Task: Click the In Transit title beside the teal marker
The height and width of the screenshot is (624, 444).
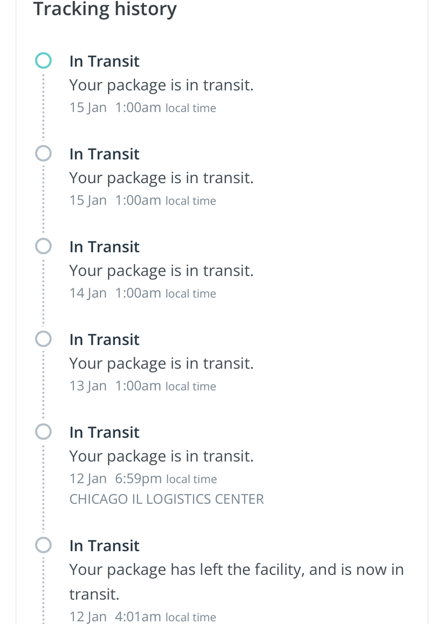Action: click(104, 61)
